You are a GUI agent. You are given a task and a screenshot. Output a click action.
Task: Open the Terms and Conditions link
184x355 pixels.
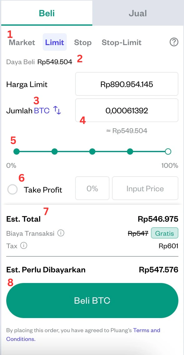point(147,330)
